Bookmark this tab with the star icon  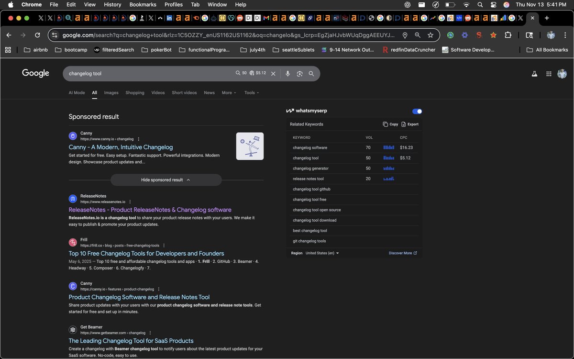click(430, 35)
